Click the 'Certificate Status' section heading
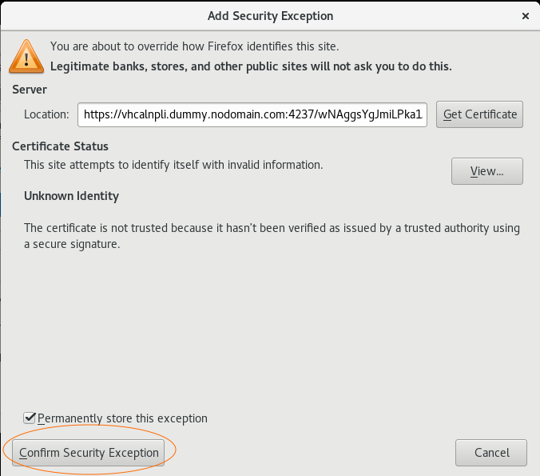This screenshot has height=476, width=540. coord(60,146)
